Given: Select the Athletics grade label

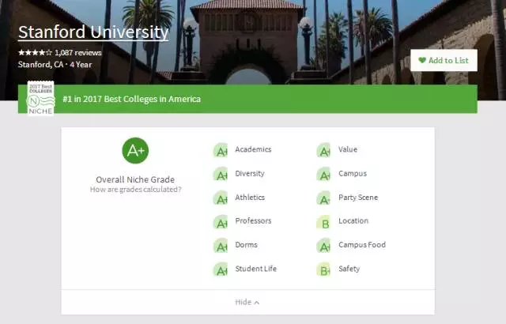Looking at the screenshot, I should pyautogui.click(x=250, y=198).
